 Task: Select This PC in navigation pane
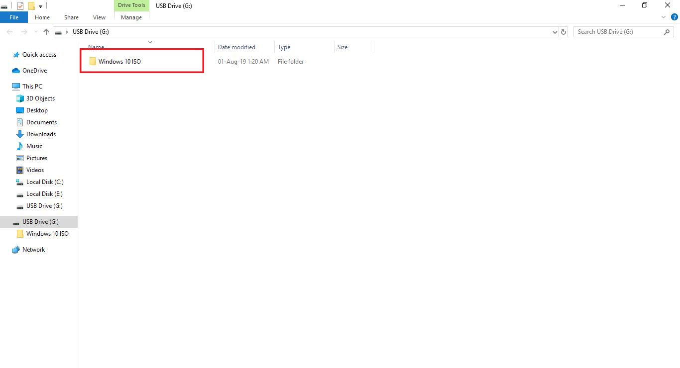(32, 87)
